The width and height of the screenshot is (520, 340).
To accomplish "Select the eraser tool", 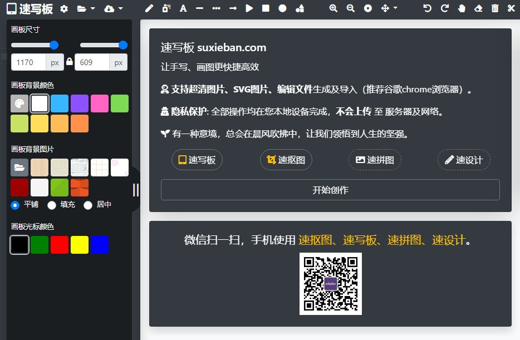I will (x=478, y=8).
